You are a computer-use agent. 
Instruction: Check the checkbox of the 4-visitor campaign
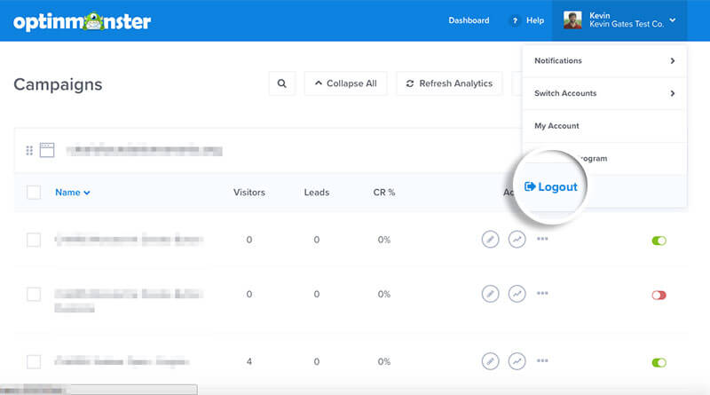[34, 362]
